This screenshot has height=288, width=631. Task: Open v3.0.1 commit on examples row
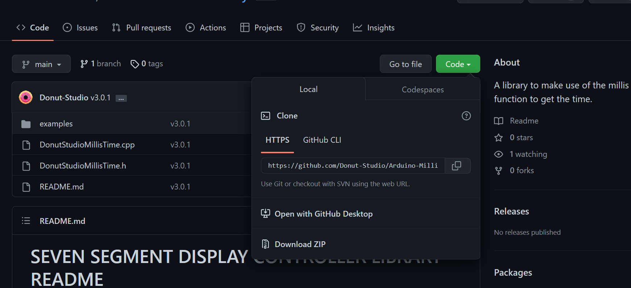(x=180, y=124)
